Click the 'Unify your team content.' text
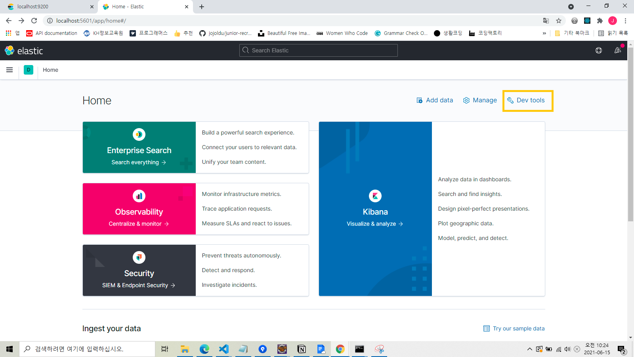 [x=234, y=162]
